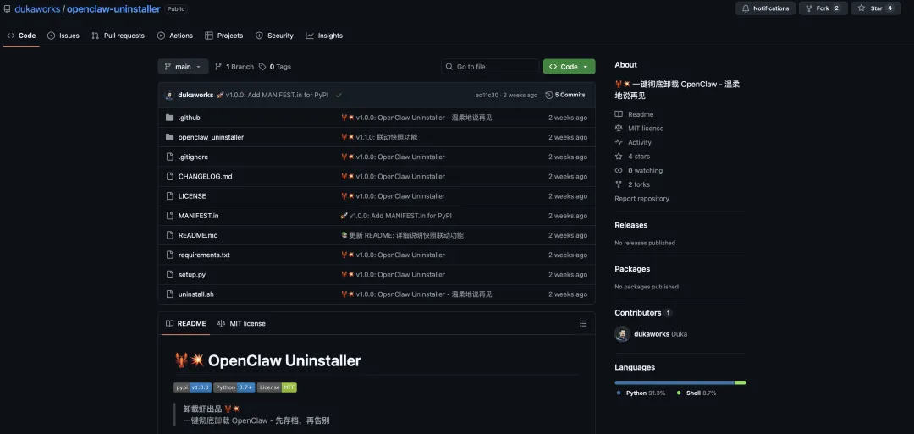Image resolution: width=914 pixels, height=434 pixels.
Task: View the 4 stars link
Action: pyautogui.click(x=632, y=157)
